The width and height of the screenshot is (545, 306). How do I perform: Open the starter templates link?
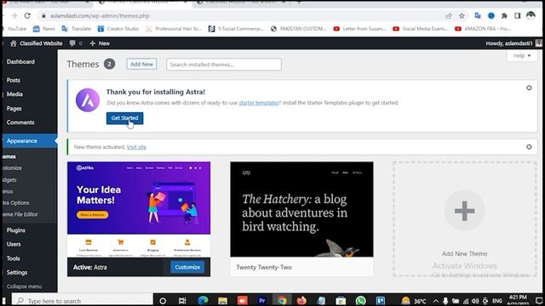(x=259, y=103)
